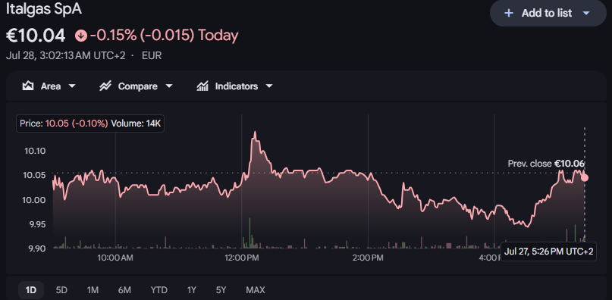Screen dimensions: 612x300
Task: Click the 10.10 price axis label
Action: (35, 151)
